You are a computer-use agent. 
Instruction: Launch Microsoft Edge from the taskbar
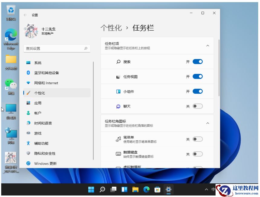pos(146,189)
